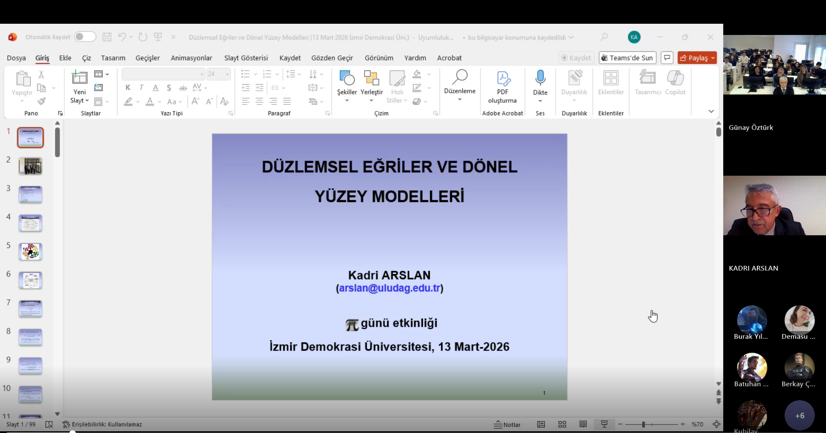Click the Teams'de Sun button
This screenshot has width=826, height=433.
627,58
